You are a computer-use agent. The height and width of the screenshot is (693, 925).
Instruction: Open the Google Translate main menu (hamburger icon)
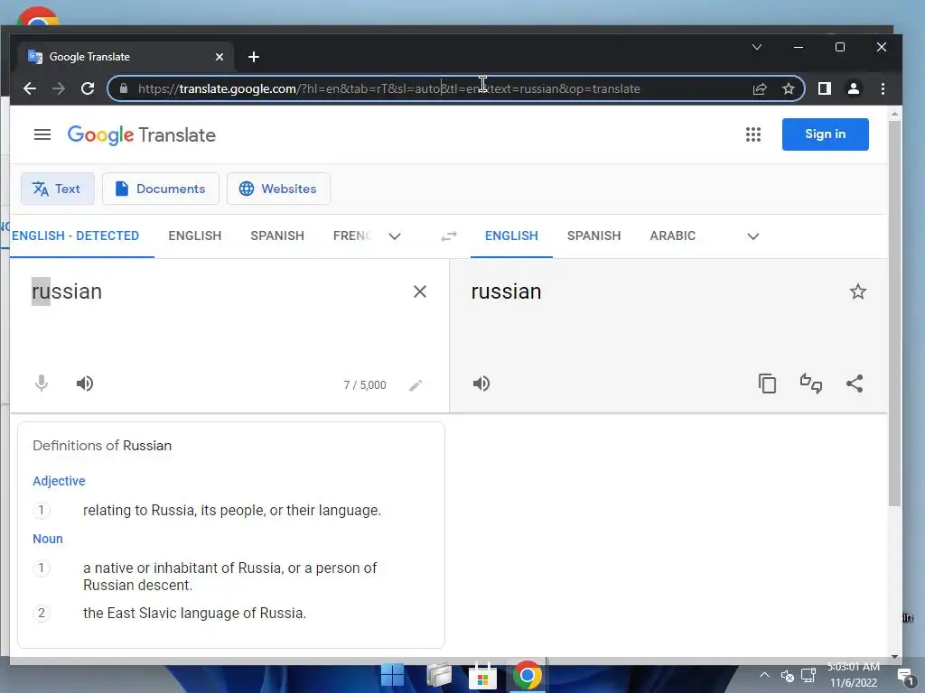(x=42, y=135)
